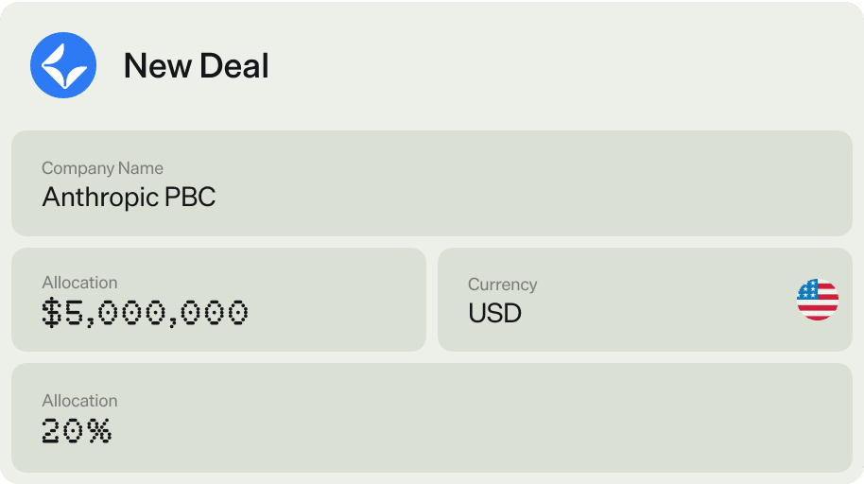
Task: Click the Allocation label above the dollar amount
Action: [79, 283]
